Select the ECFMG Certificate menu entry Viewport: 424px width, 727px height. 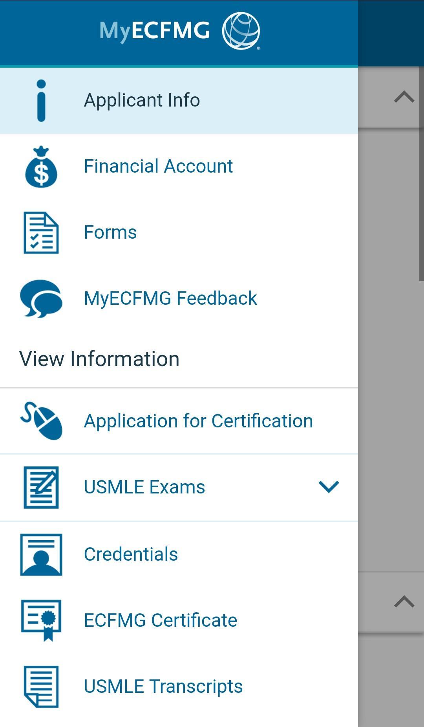[x=160, y=620]
